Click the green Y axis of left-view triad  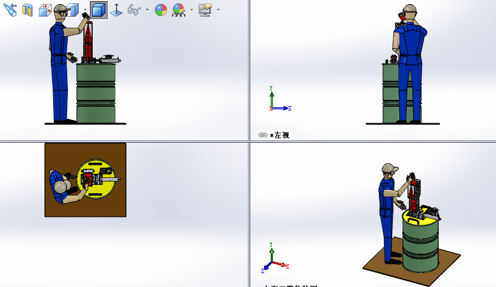click(271, 98)
